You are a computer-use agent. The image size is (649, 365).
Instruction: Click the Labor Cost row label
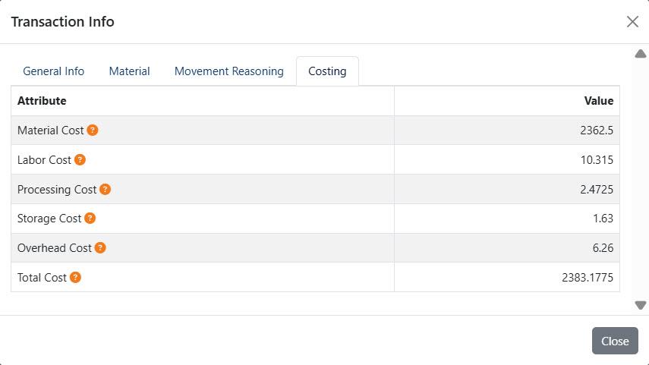click(x=44, y=160)
